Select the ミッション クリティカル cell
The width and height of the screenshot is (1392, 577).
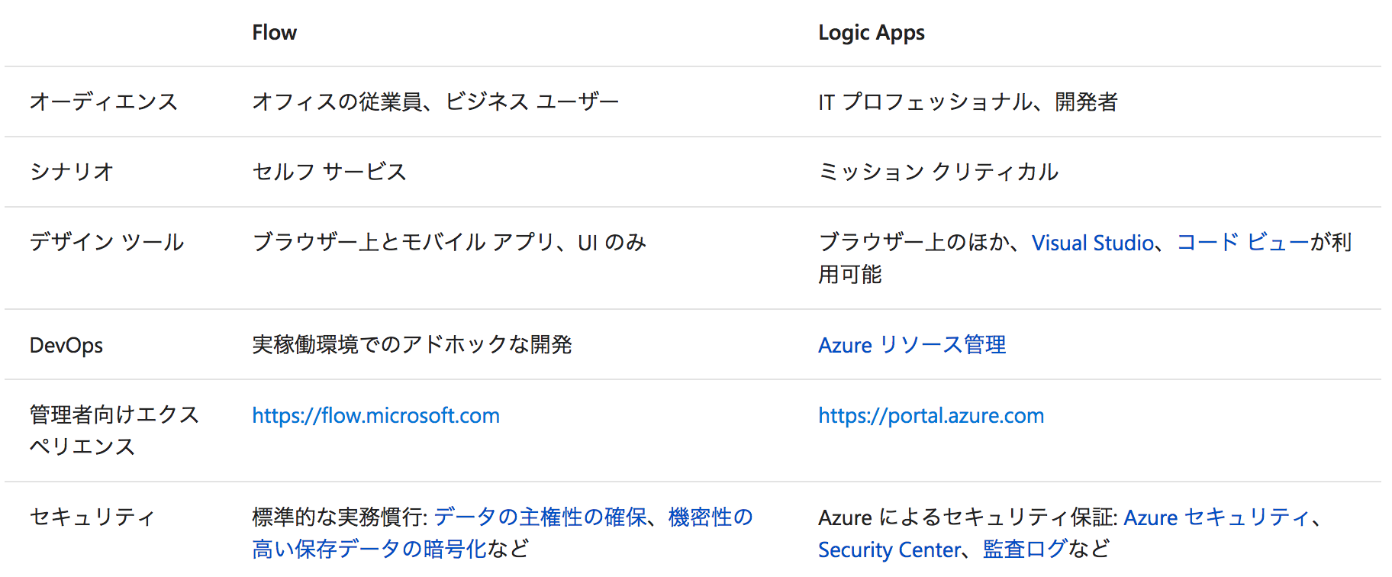939,172
